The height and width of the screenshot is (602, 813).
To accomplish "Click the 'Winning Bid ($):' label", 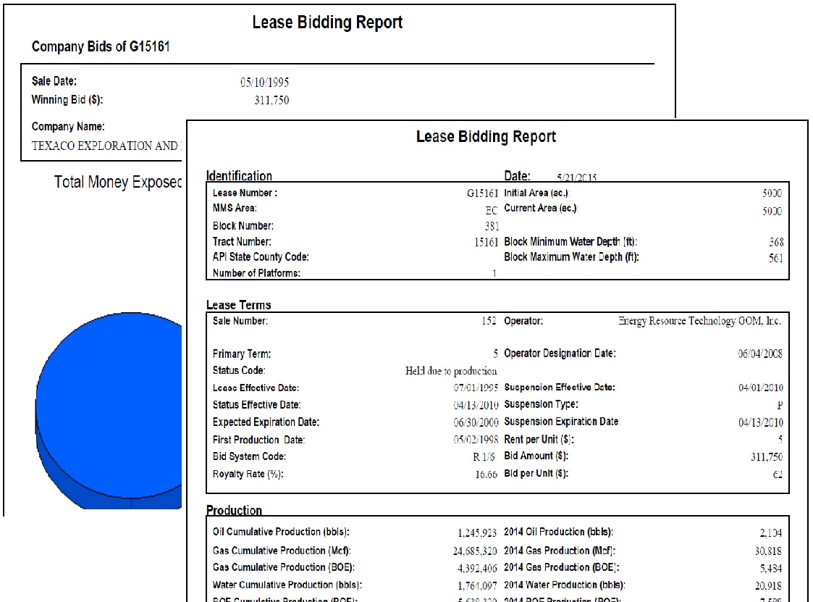I will (67, 100).
